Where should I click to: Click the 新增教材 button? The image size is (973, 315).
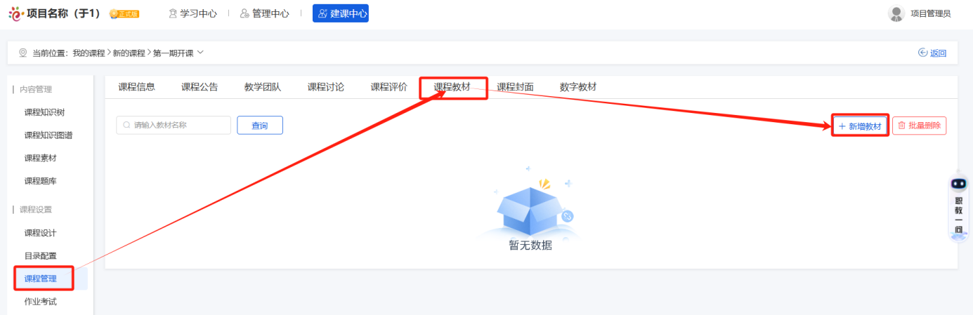coord(860,126)
